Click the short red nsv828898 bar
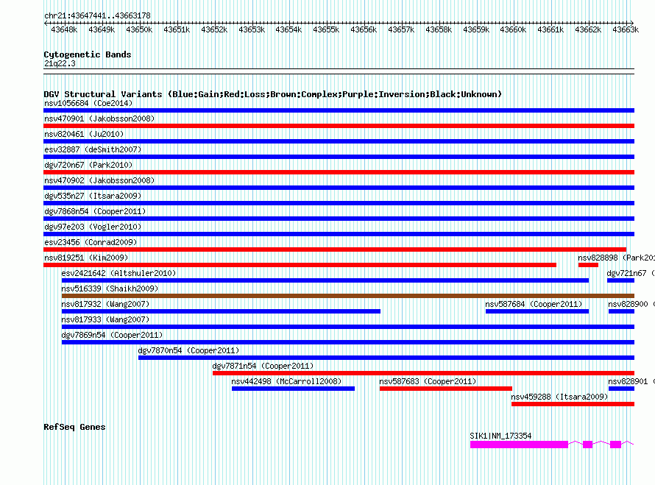The image size is (655, 485). click(588, 265)
